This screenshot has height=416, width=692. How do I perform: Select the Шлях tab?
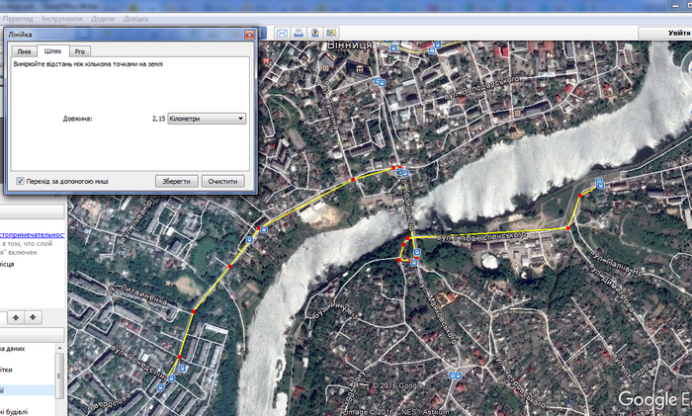pos(53,50)
